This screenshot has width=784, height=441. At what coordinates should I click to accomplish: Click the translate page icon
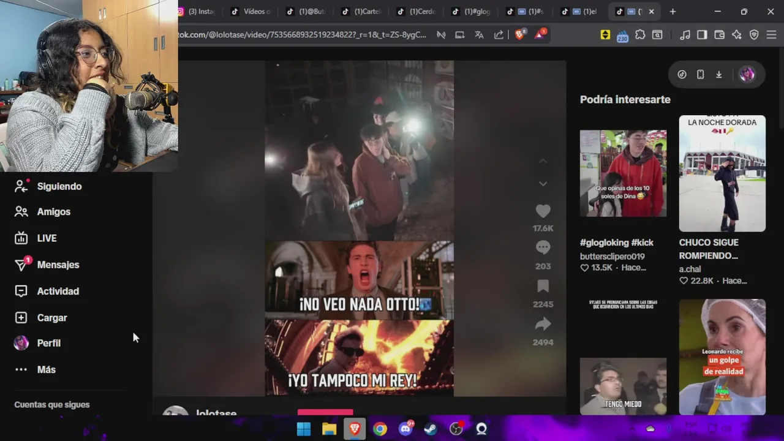pos(479,35)
